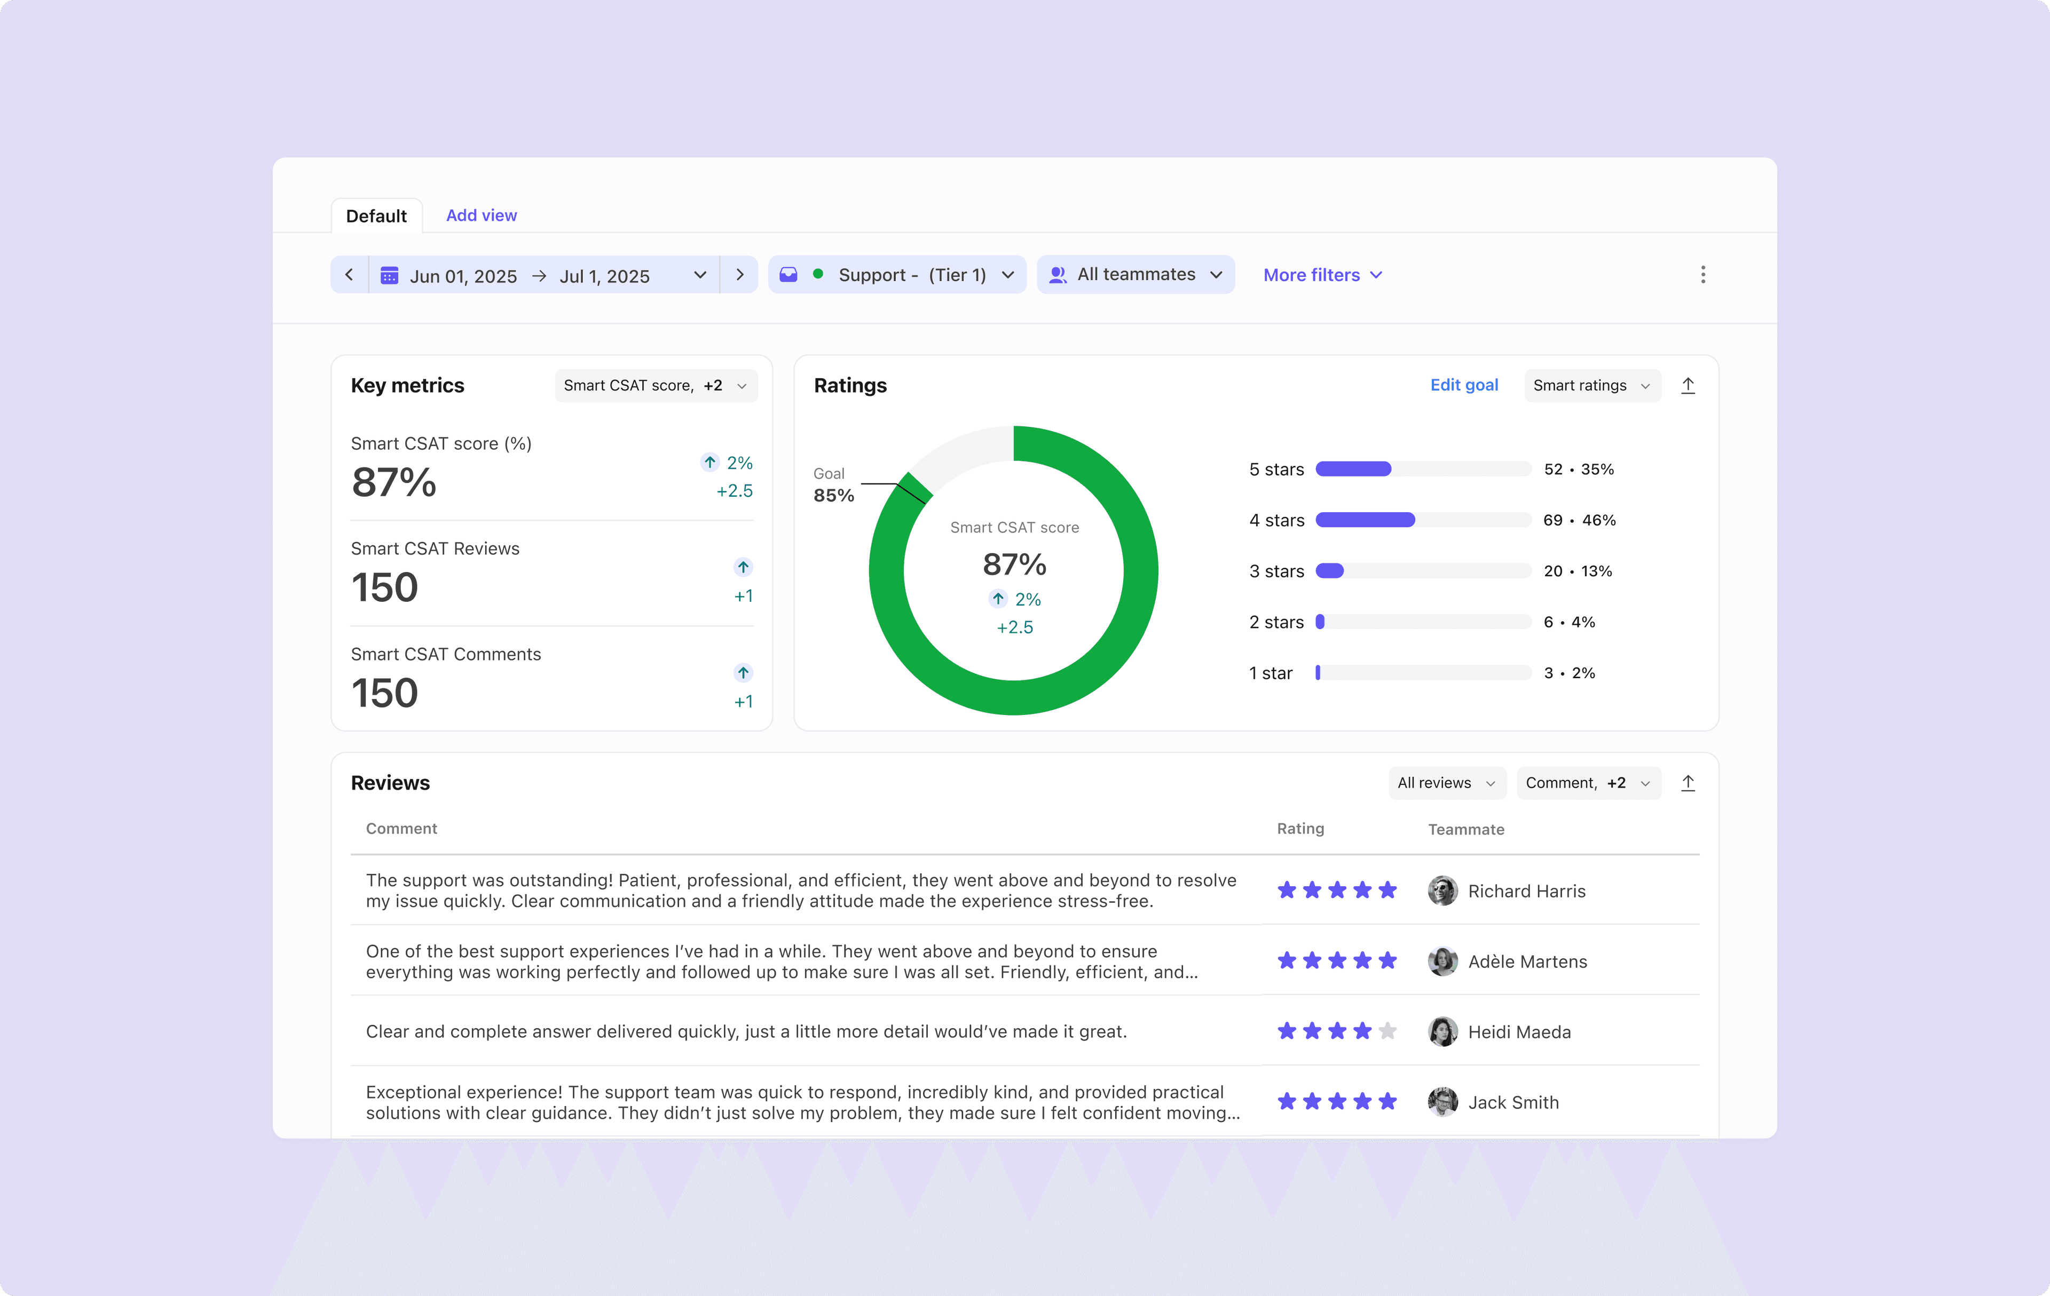Screen dimensions: 2050x1296
Task: Open the Support - (Tier 1) inbox dropdown
Action: tap(912, 275)
